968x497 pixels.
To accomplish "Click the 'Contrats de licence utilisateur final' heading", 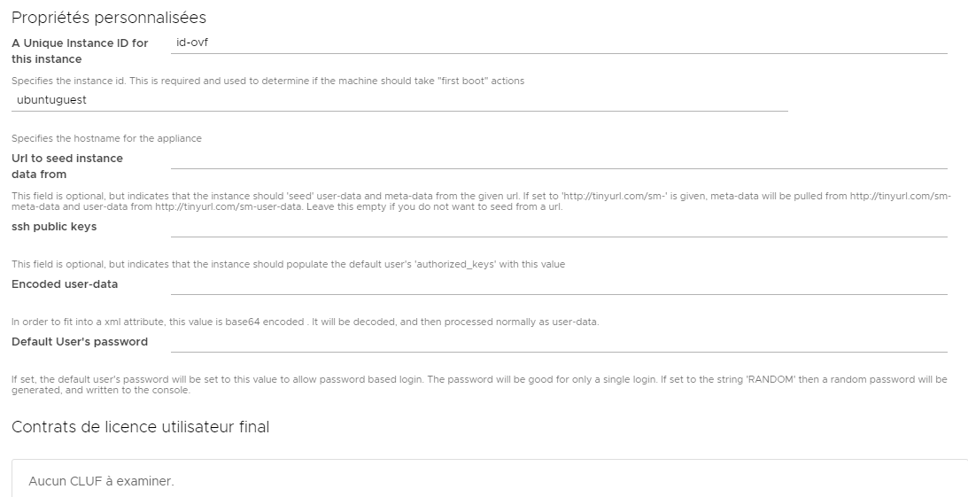I will 140,427.
